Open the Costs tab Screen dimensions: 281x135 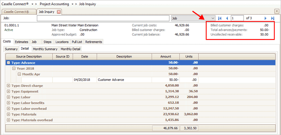tap(8, 42)
